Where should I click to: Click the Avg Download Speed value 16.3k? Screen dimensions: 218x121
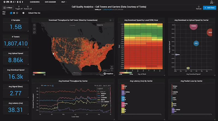pyautogui.click(x=16, y=77)
